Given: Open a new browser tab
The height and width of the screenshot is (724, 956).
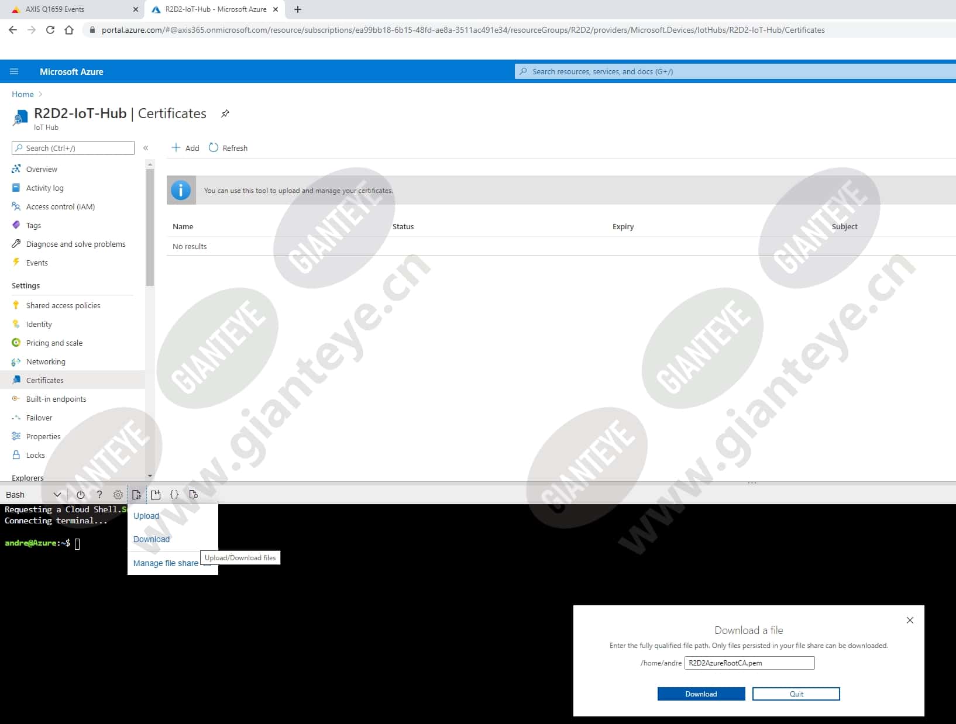Looking at the screenshot, I should click(298, 9).
